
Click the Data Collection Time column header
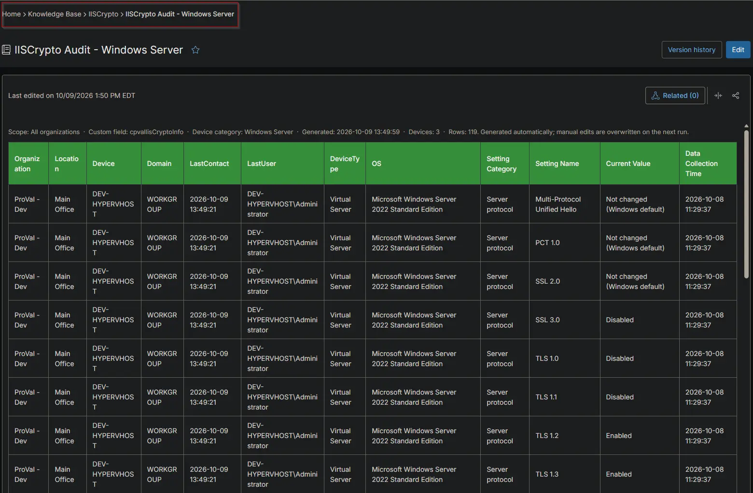708,164
